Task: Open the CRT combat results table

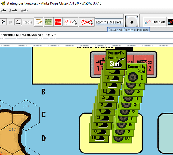Action: coord(48,22)
